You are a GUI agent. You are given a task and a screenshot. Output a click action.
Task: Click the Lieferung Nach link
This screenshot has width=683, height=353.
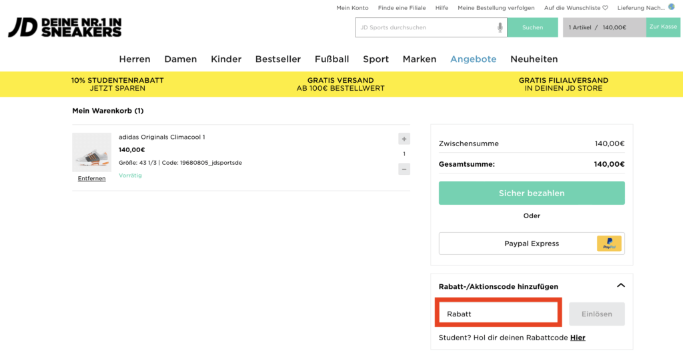pos(641,8)
